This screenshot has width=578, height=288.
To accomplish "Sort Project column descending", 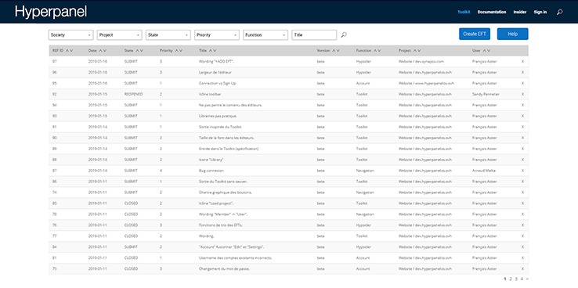I will (419, 50).
